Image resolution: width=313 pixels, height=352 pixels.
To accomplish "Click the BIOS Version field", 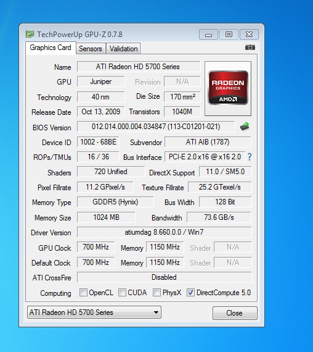I will point(156,127).
